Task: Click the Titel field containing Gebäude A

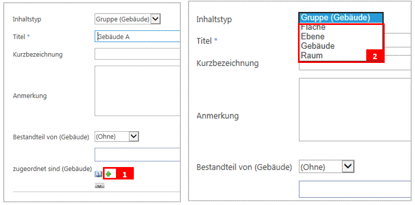Action: tap(138, 36)
